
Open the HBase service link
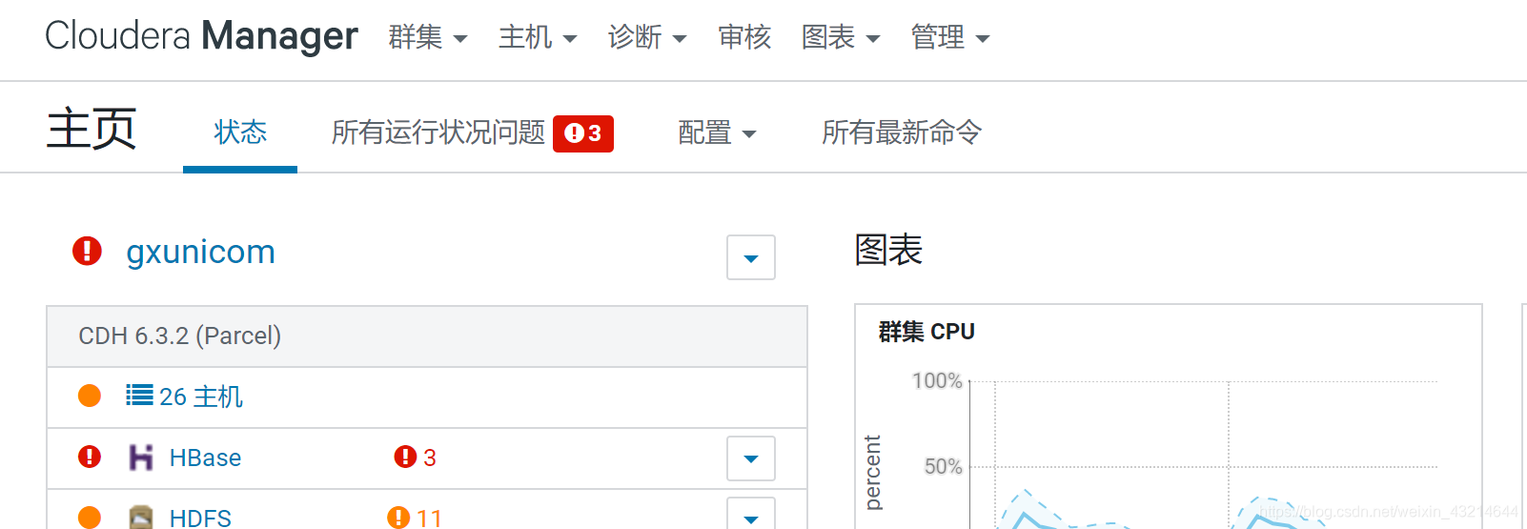tap(205, 458)
